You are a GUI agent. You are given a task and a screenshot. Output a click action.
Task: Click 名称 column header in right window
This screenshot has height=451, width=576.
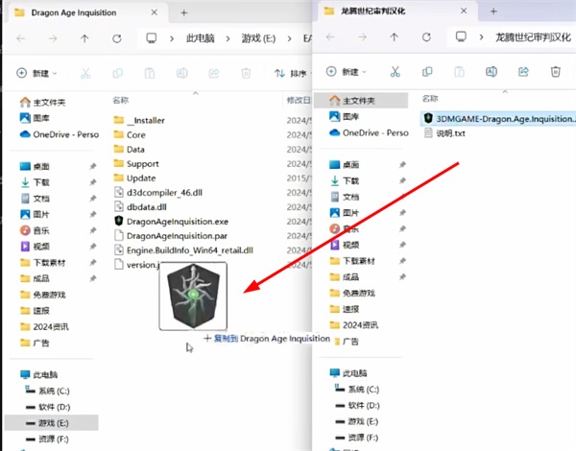430,99
